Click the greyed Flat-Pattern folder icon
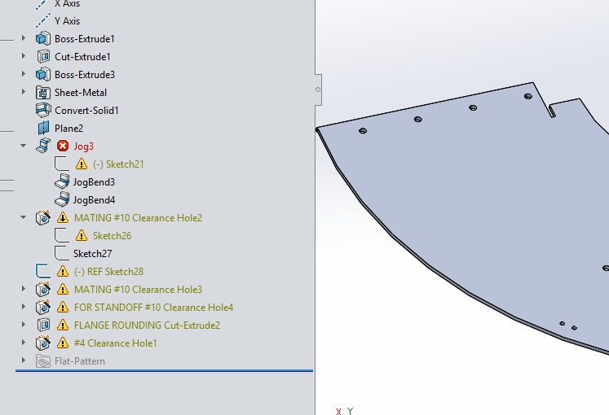This screenshot has height=415, width=609. coord(43,360)
